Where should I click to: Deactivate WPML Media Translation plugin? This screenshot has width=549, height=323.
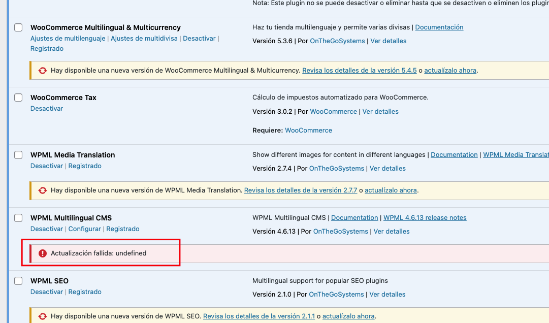click(47, 166)
